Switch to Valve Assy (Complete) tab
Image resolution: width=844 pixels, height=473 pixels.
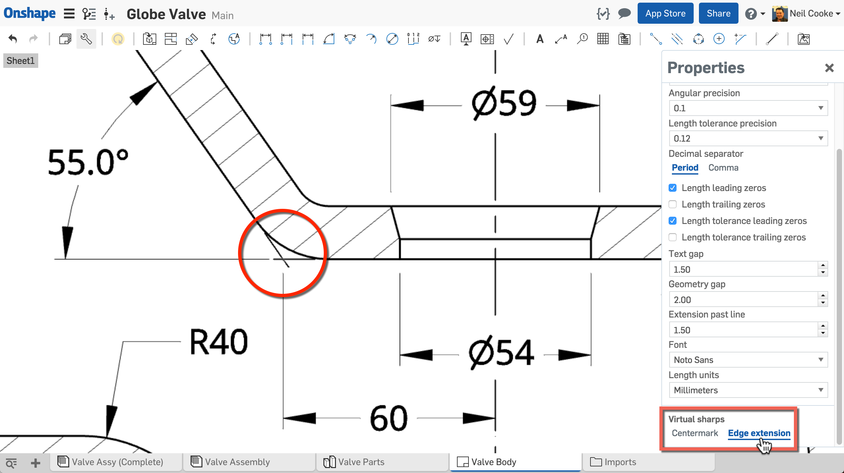coord(116,462)
